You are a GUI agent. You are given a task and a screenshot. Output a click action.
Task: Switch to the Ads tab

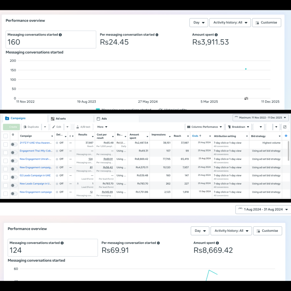click(104, 119)
